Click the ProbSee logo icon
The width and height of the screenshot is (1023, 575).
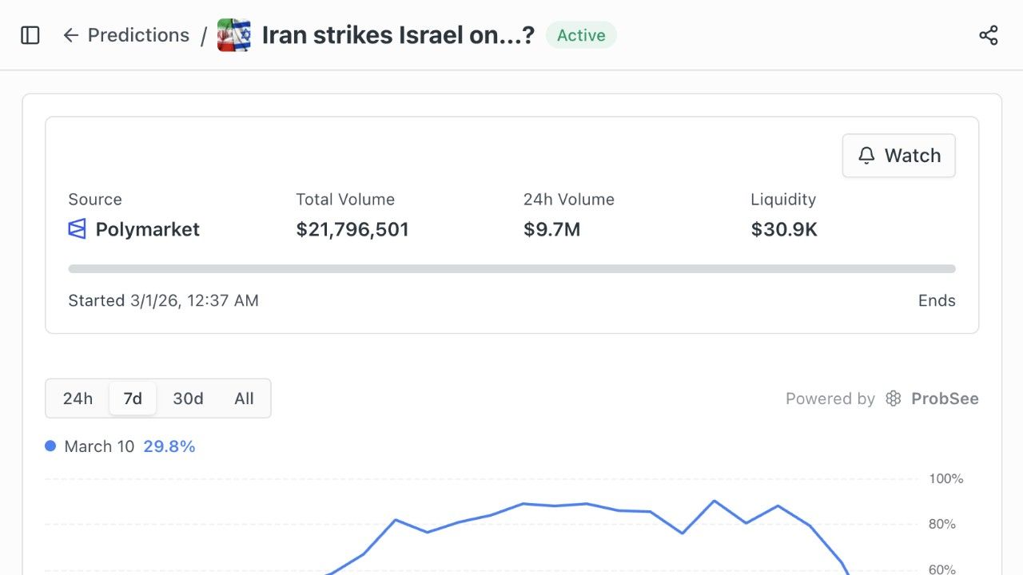(894, 399)
